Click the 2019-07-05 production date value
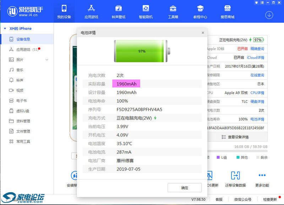Screen dimensions: 284x205 pyautogui.click(x=129, y=169)
